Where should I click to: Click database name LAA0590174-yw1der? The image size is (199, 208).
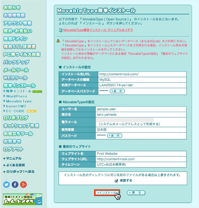pos(116,85)
